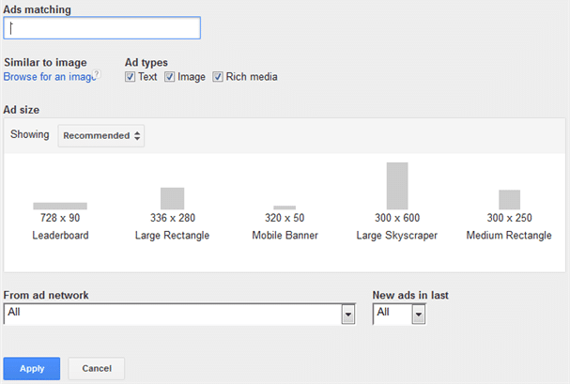The width and height of the screenshot is (570, 384).
Task: Open the help question mark near Browse link
Action: pyautogui.click(x=97, y=74)
